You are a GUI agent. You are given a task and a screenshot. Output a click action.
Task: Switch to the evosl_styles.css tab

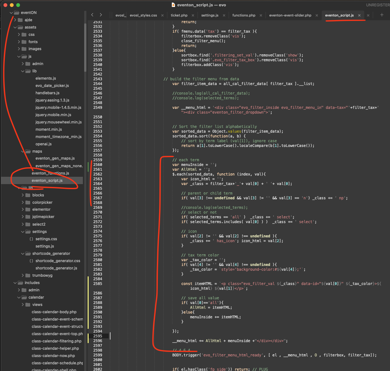tap(143, 15)
